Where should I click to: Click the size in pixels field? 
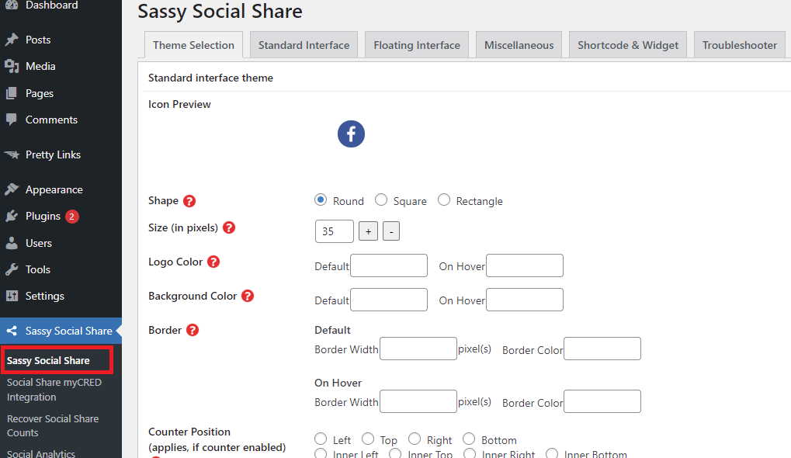click(x=335, y=231)
